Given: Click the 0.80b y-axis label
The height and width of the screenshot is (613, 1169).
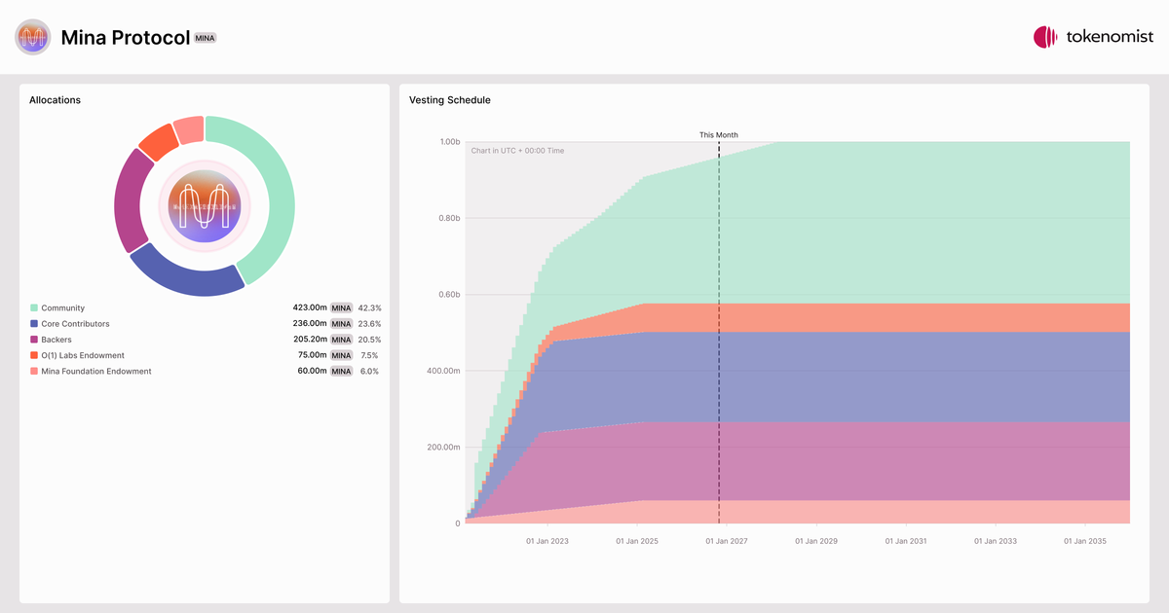Looking at the screenshot, I should click(x=449, y=218).
